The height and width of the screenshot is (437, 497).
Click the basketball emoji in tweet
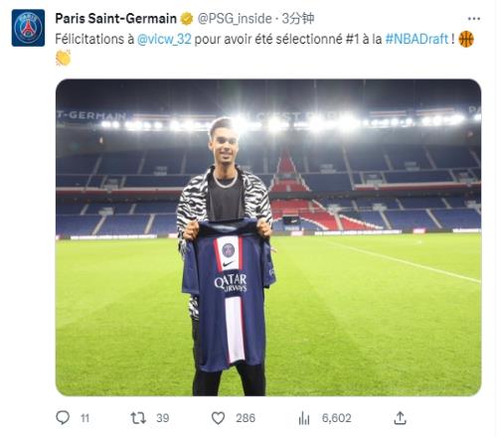[466, 39]
